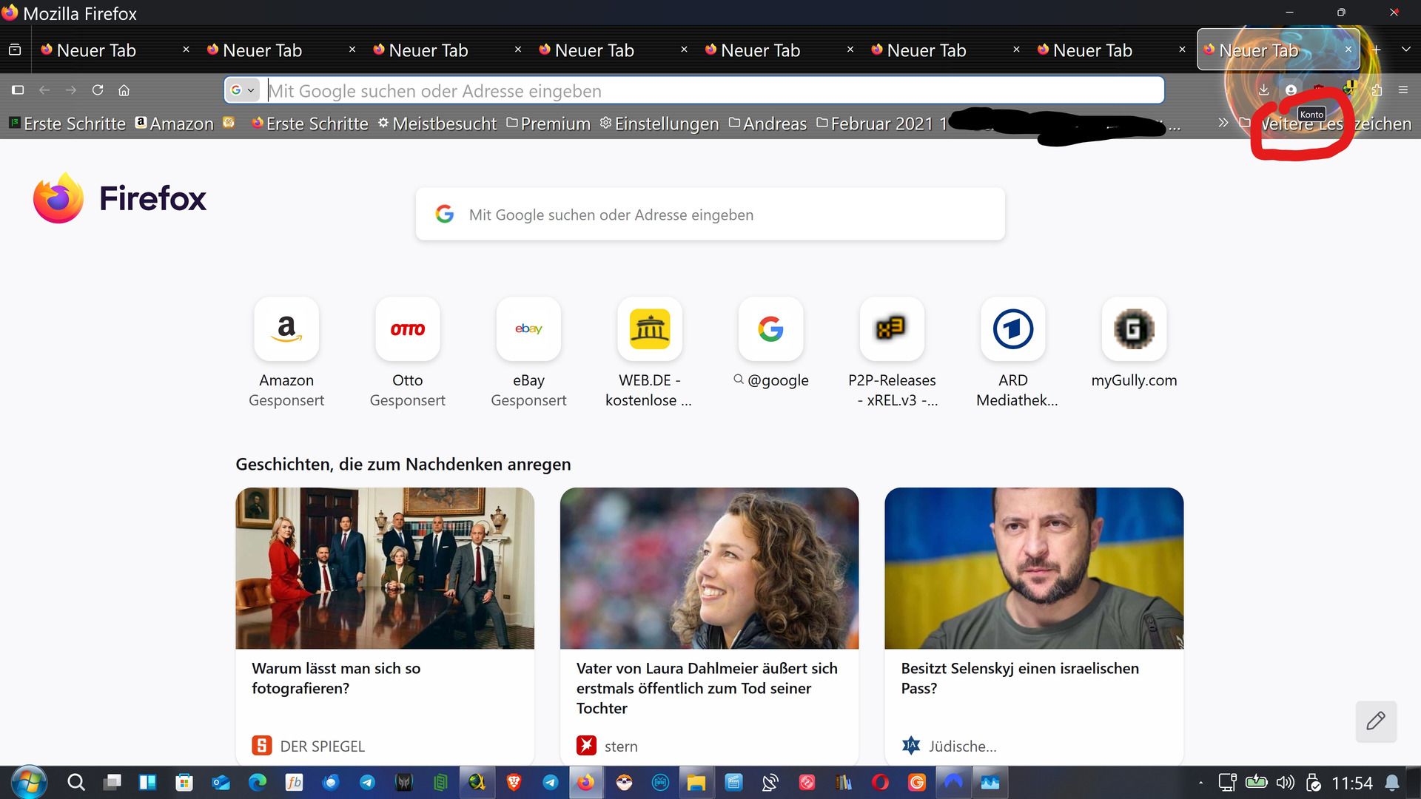Show more bookmarks overflow chevron

[1223, 123]
